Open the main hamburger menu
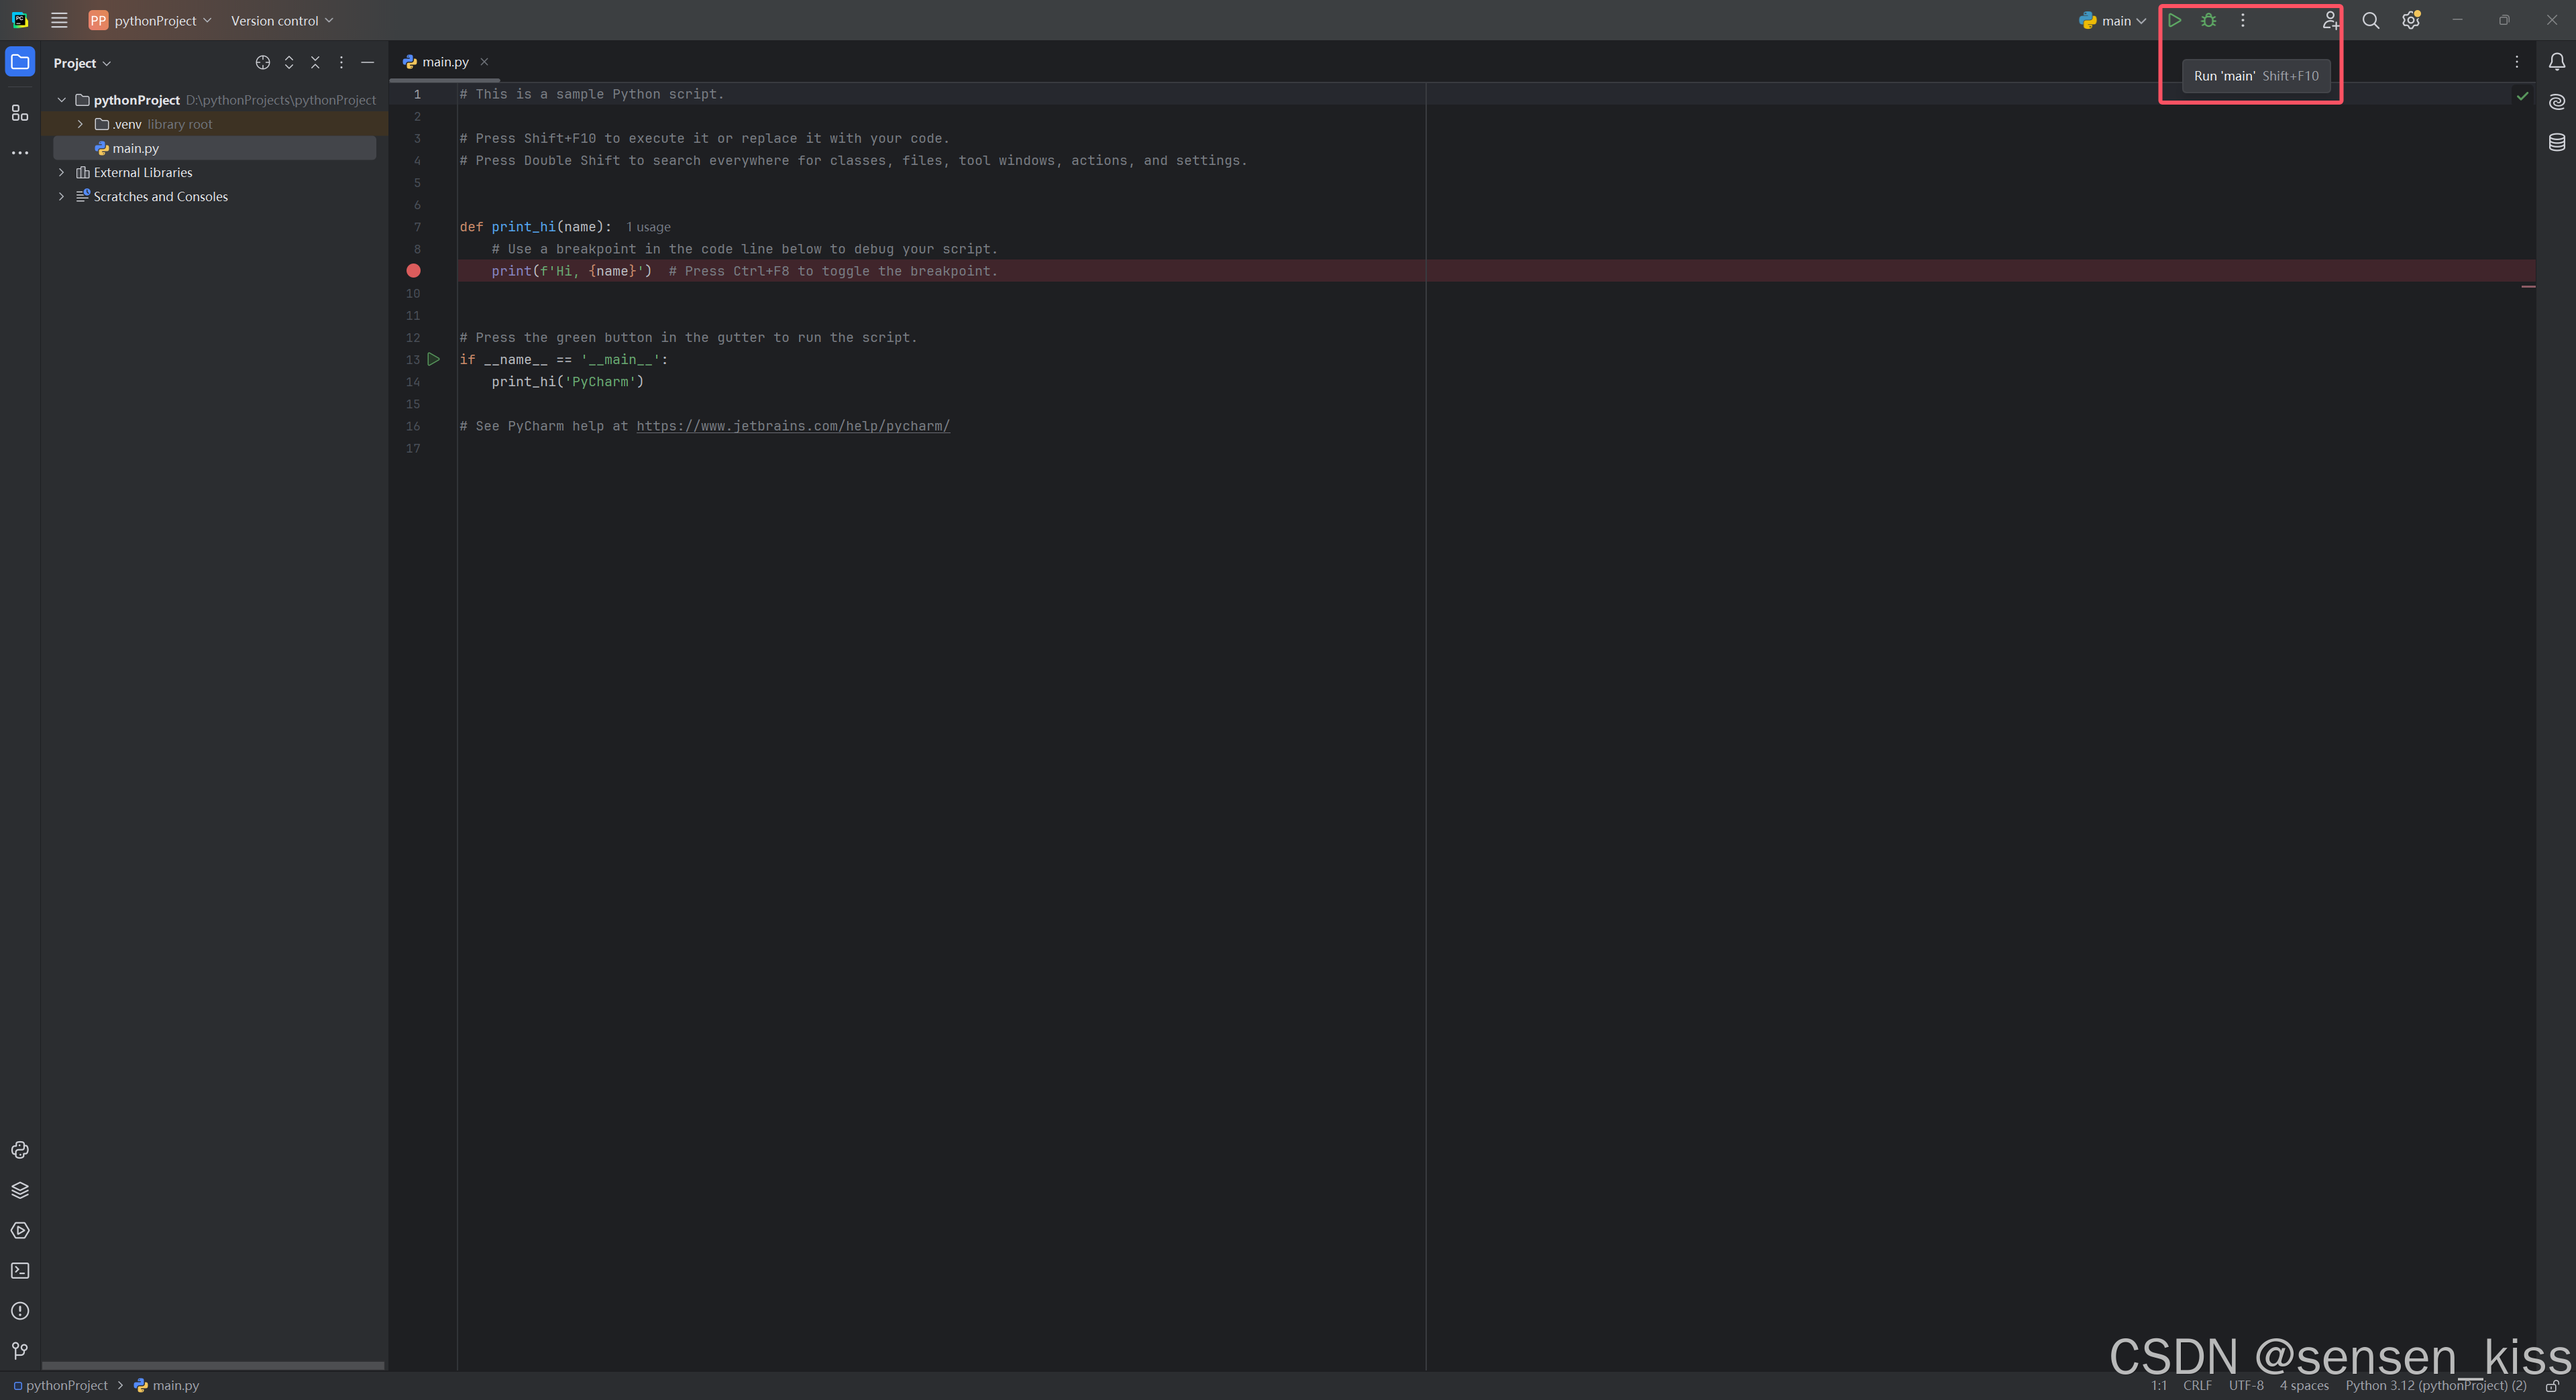 click(x=59, y=20)
